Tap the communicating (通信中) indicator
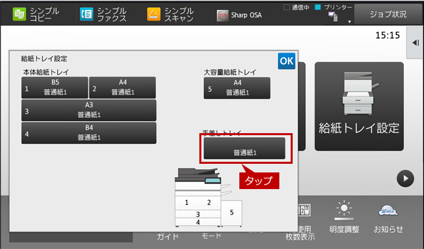Image resolution: width=424 pixels, height=249 pixels. point(297,7)
